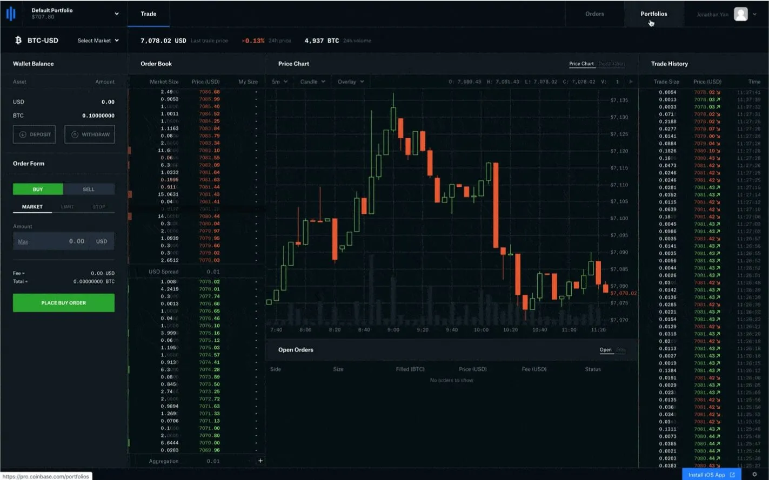Screen dimensions: 769x480
Task: Click the Coinbase Pro logo
Action: coord(11,13)
